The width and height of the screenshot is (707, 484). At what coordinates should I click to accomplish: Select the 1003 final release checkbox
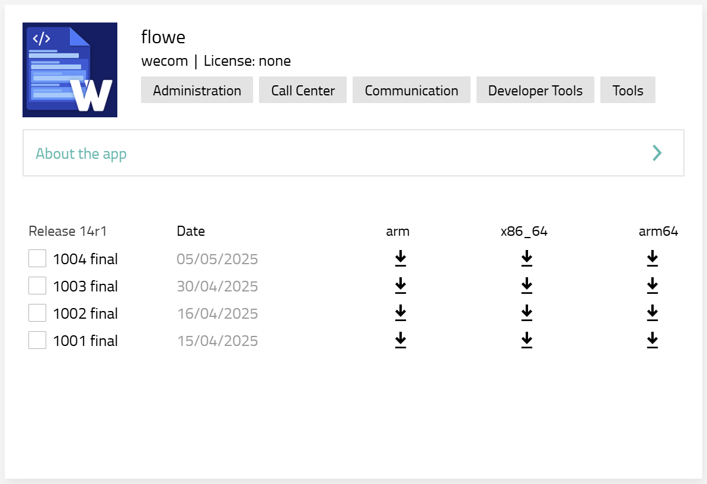[x=37, y=286]
